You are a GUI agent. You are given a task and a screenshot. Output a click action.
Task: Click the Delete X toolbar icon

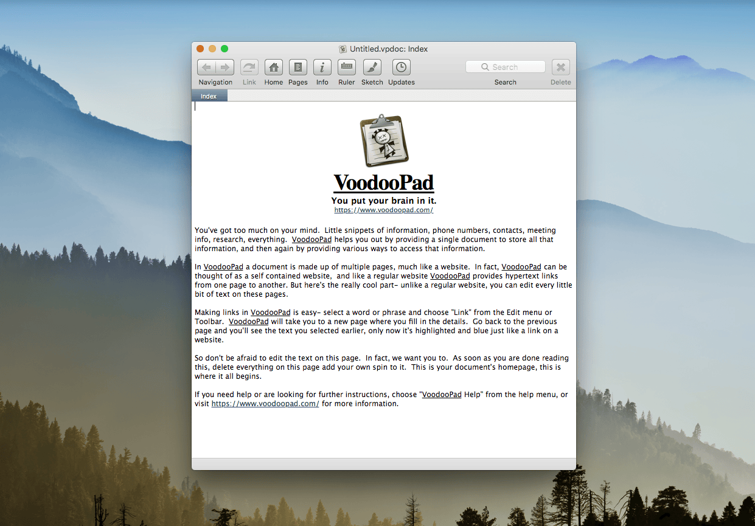(561, 67)
